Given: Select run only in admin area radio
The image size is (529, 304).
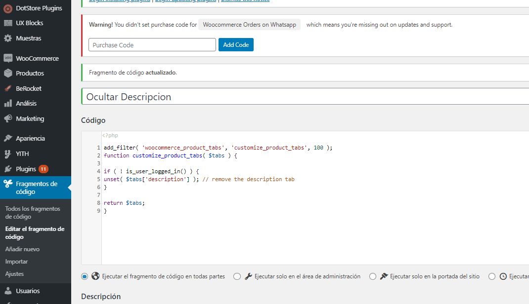Looking at the screenshot, I should [237, 276].
